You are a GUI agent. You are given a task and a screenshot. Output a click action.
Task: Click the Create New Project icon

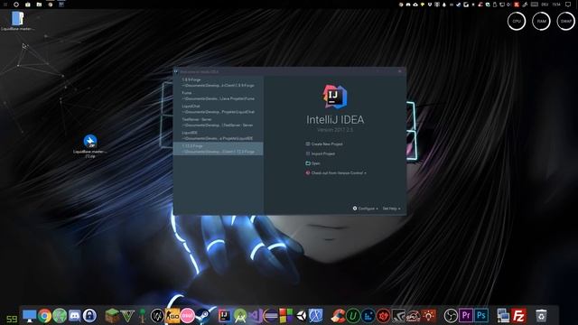(308, 144)
